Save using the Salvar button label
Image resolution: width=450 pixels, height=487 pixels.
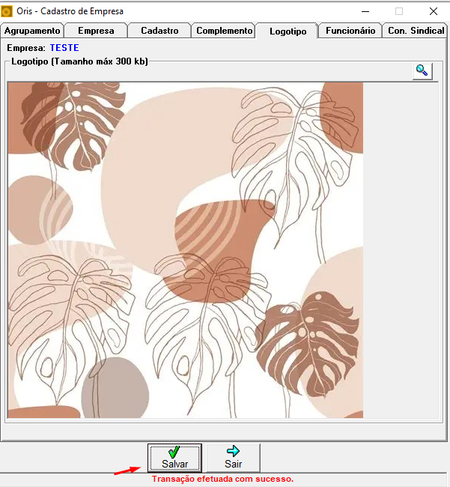pyautogui.click(x=174, y=464)
